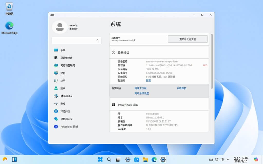The height and width of the screenshot is (164, 263).
Task: Click hostname text sunndy-vmwarevirtualpl
Action: [123, 40]
